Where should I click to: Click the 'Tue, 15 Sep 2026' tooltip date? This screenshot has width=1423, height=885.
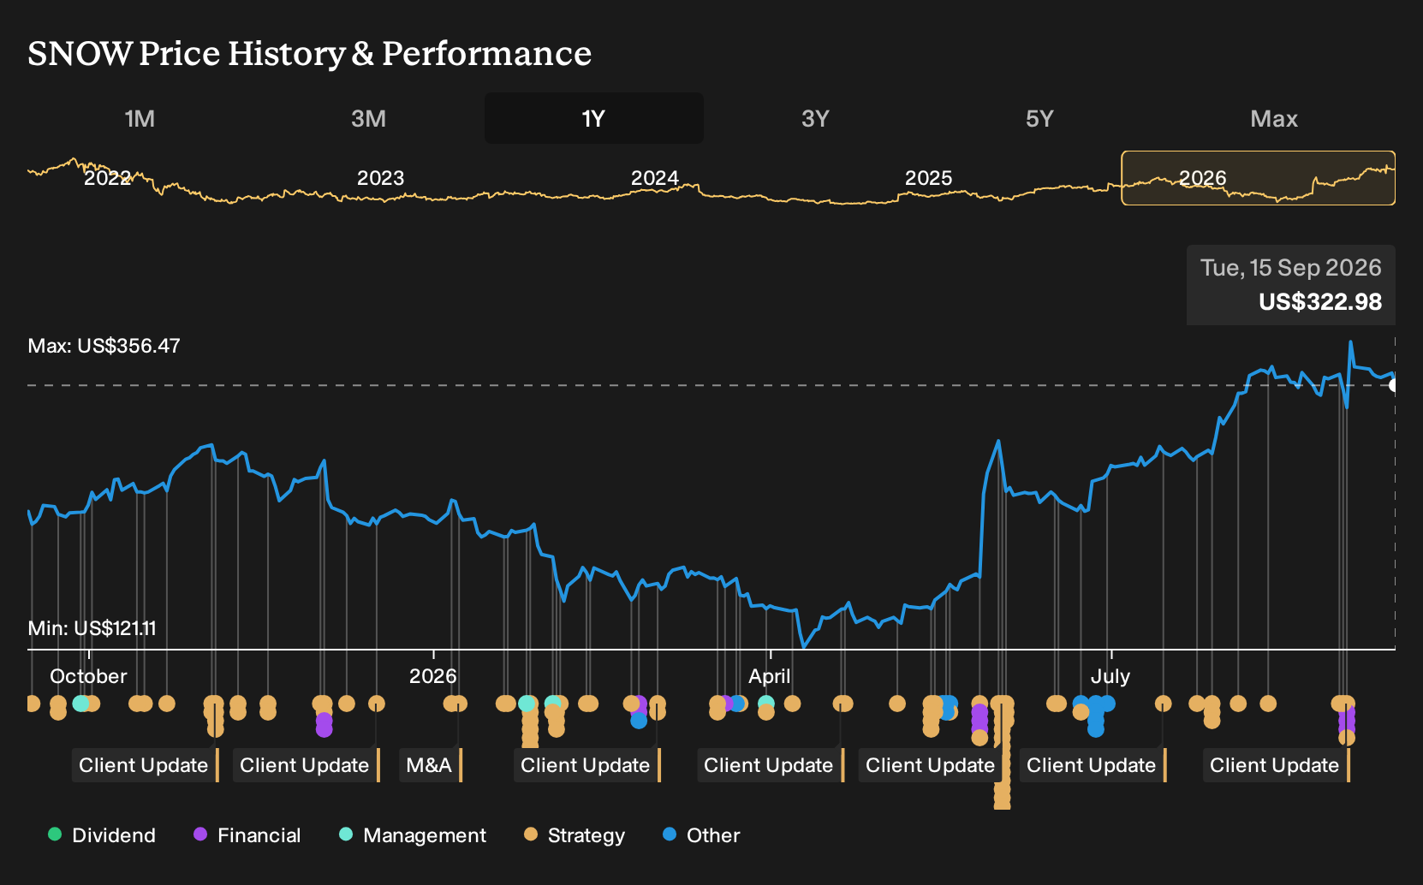(1291, 268)
